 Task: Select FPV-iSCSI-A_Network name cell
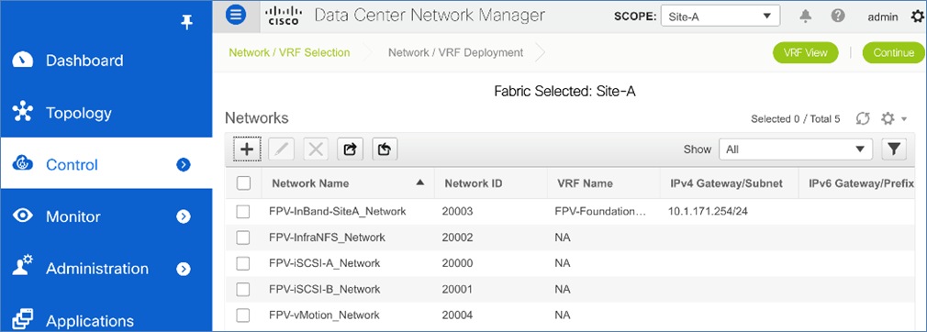click(x=324, y=263)
